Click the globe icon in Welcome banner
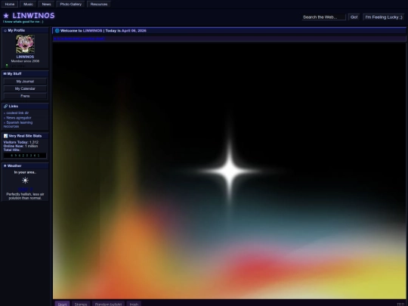Image resolution: width=408 pixels, height=306 pixels. coord(57,31)
